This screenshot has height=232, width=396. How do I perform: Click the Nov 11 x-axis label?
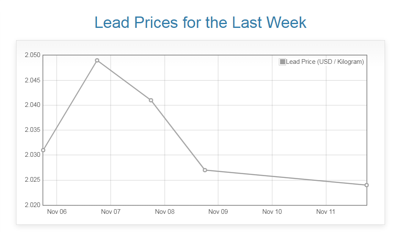(x=326, y=212)
